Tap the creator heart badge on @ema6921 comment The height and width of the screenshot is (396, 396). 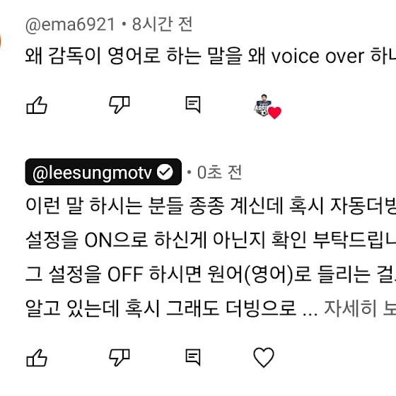[x=267, y=107]
